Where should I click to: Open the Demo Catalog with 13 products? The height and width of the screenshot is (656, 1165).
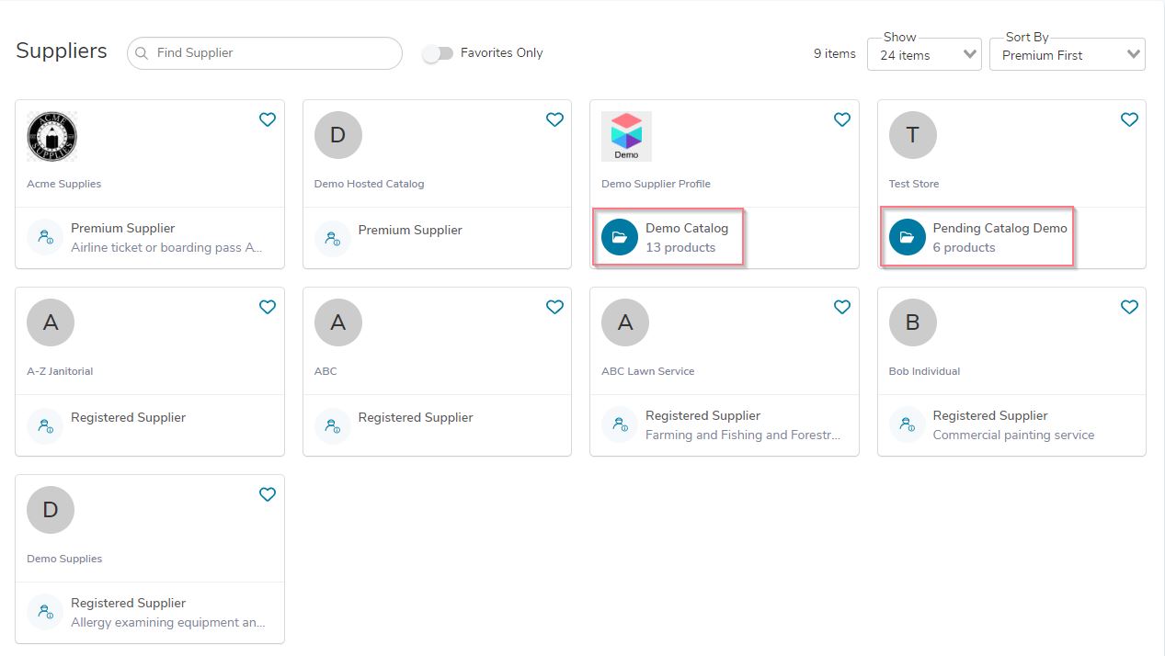point(668,238)
